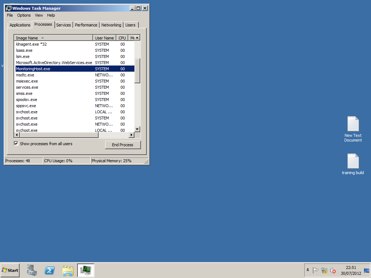Click the horizontal scroll right arrow

(132, 135)
